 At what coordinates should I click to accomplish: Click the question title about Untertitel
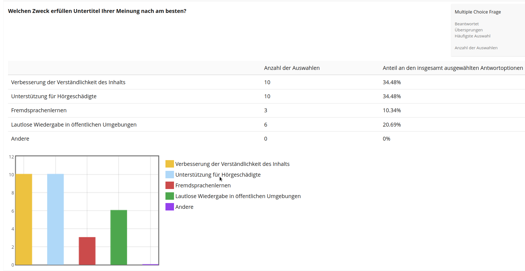[x=97, y=11]
